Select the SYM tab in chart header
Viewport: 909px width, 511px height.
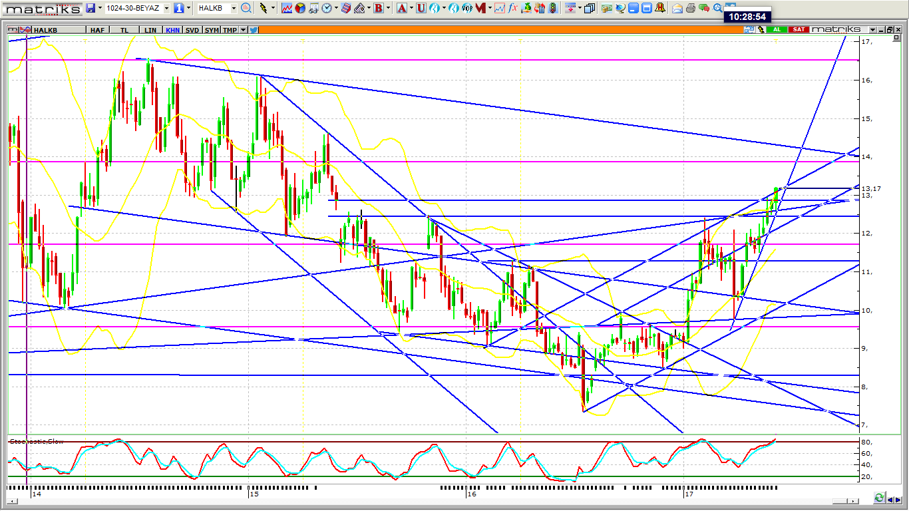point(212,30)
